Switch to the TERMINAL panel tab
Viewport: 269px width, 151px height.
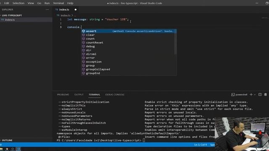(94, 94)
